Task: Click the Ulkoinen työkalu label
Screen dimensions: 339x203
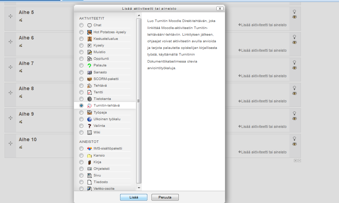Action: pos(107,119)
